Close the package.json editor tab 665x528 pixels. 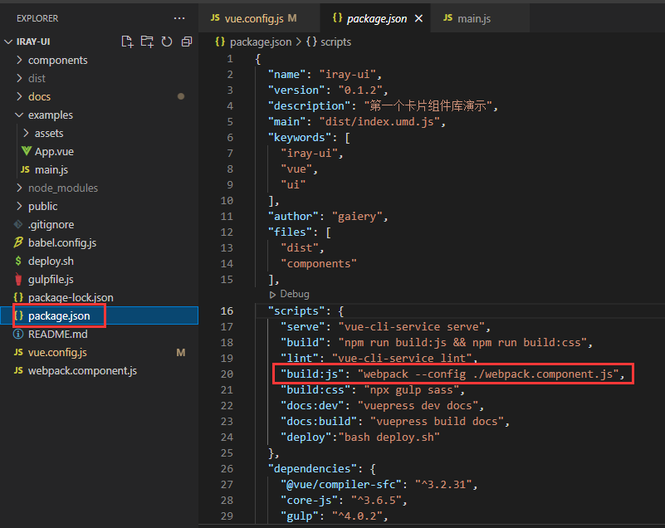click(x=418, y=18)
